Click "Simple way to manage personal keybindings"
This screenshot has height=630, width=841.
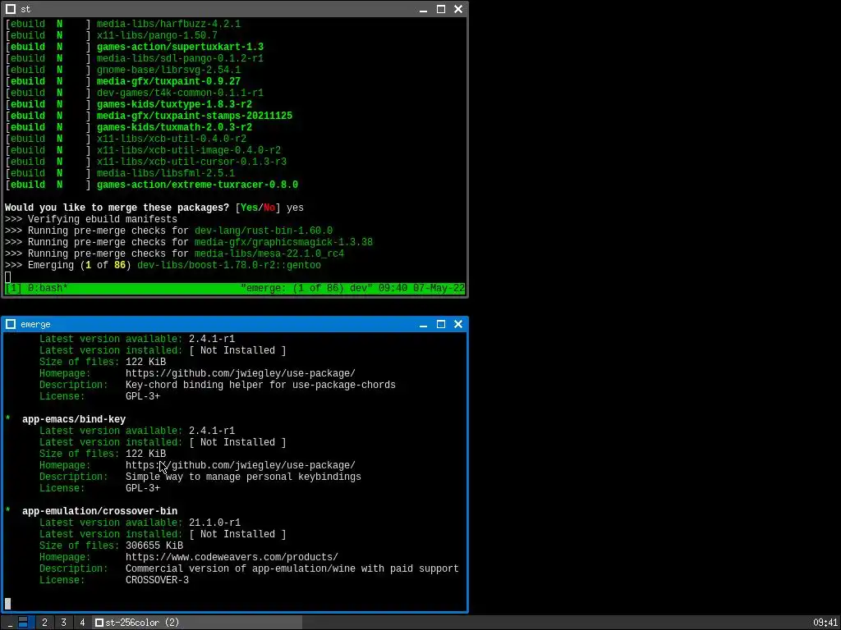[x=243, y=477]
